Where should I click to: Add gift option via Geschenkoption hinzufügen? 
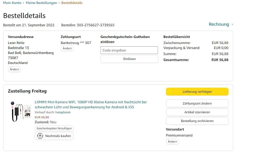pyautogui.click(x=54, y=128)
